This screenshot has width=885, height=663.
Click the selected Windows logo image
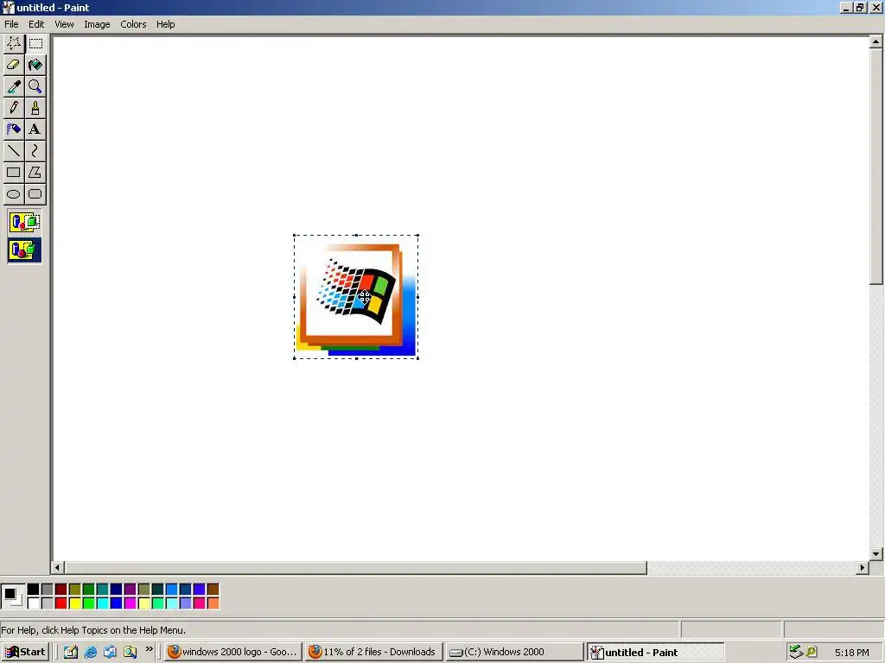point(355,297)
